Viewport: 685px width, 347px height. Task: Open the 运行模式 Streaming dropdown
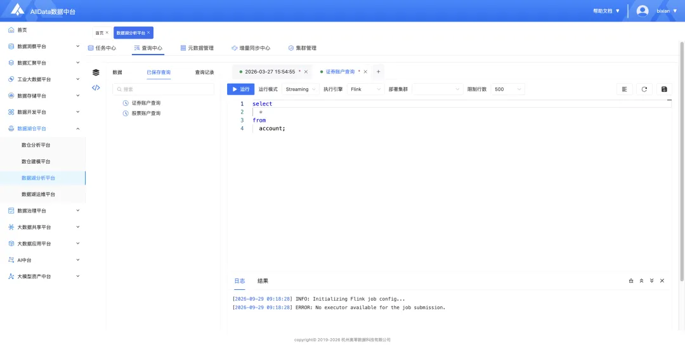click(301, 89)
